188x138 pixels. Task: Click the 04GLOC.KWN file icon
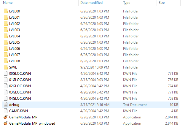[x=6, y=99]
